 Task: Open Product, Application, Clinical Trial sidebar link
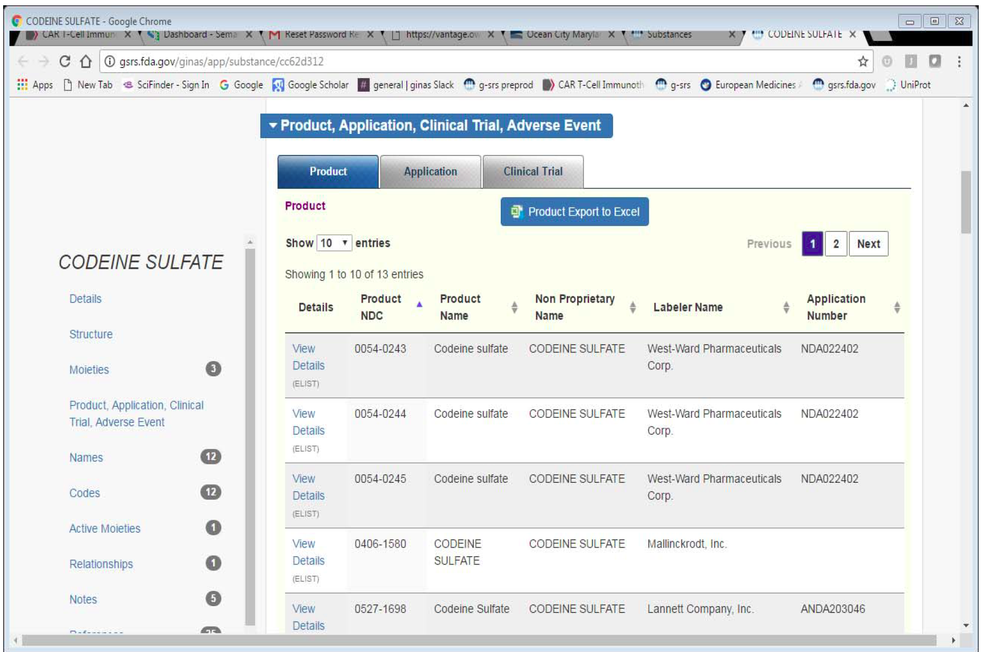tap(137, 414)
